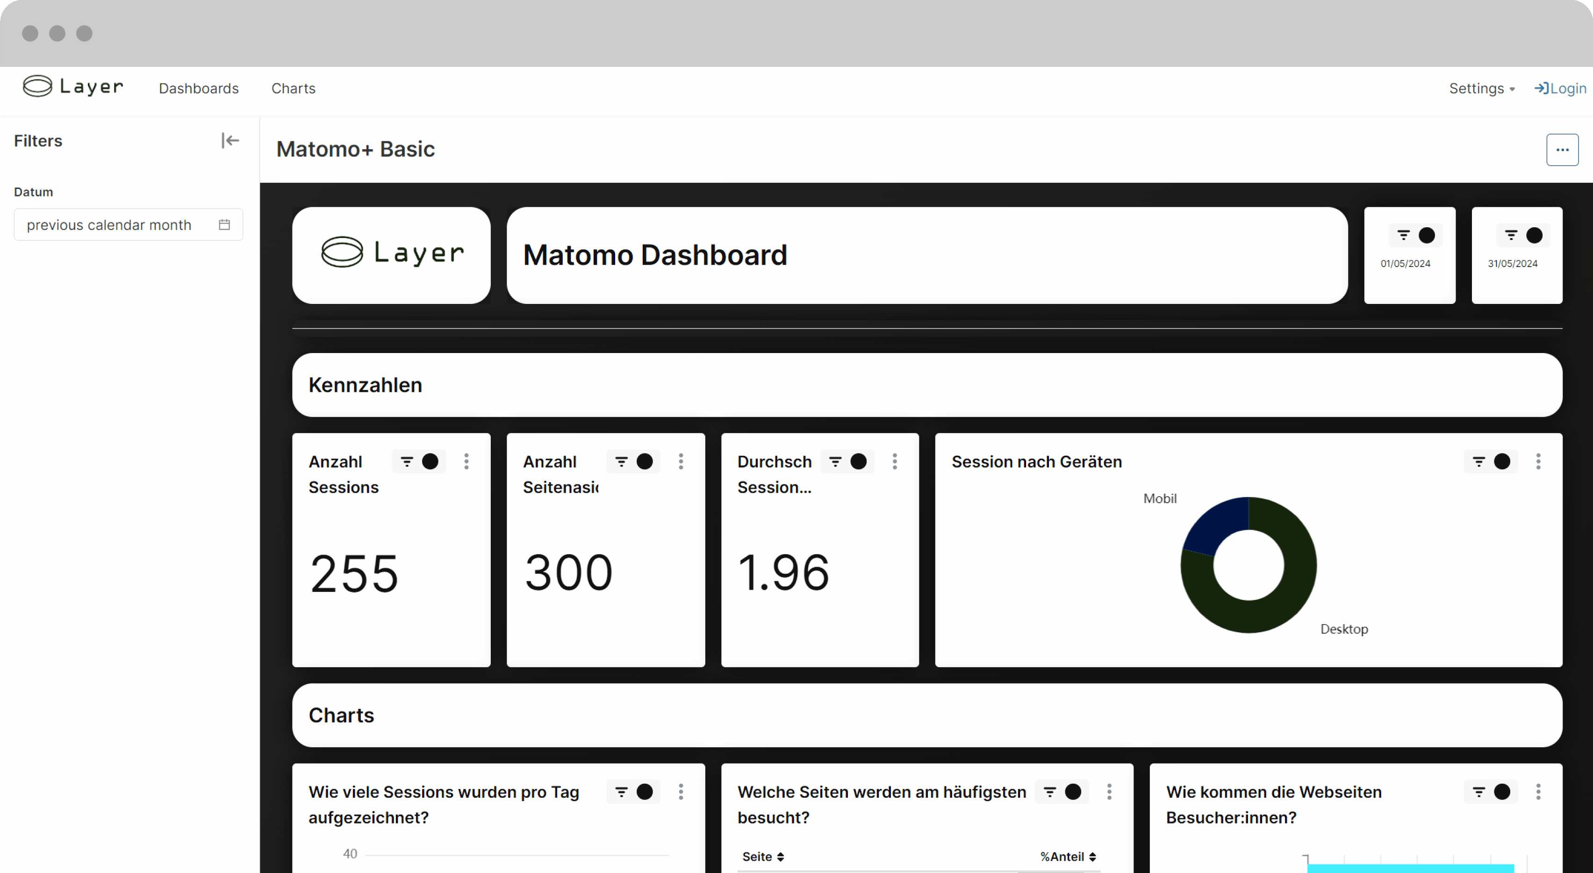Screen dimensions: 1593x873
Task: Click the Matomo Dashboard title card
Action: pos(927,255)
